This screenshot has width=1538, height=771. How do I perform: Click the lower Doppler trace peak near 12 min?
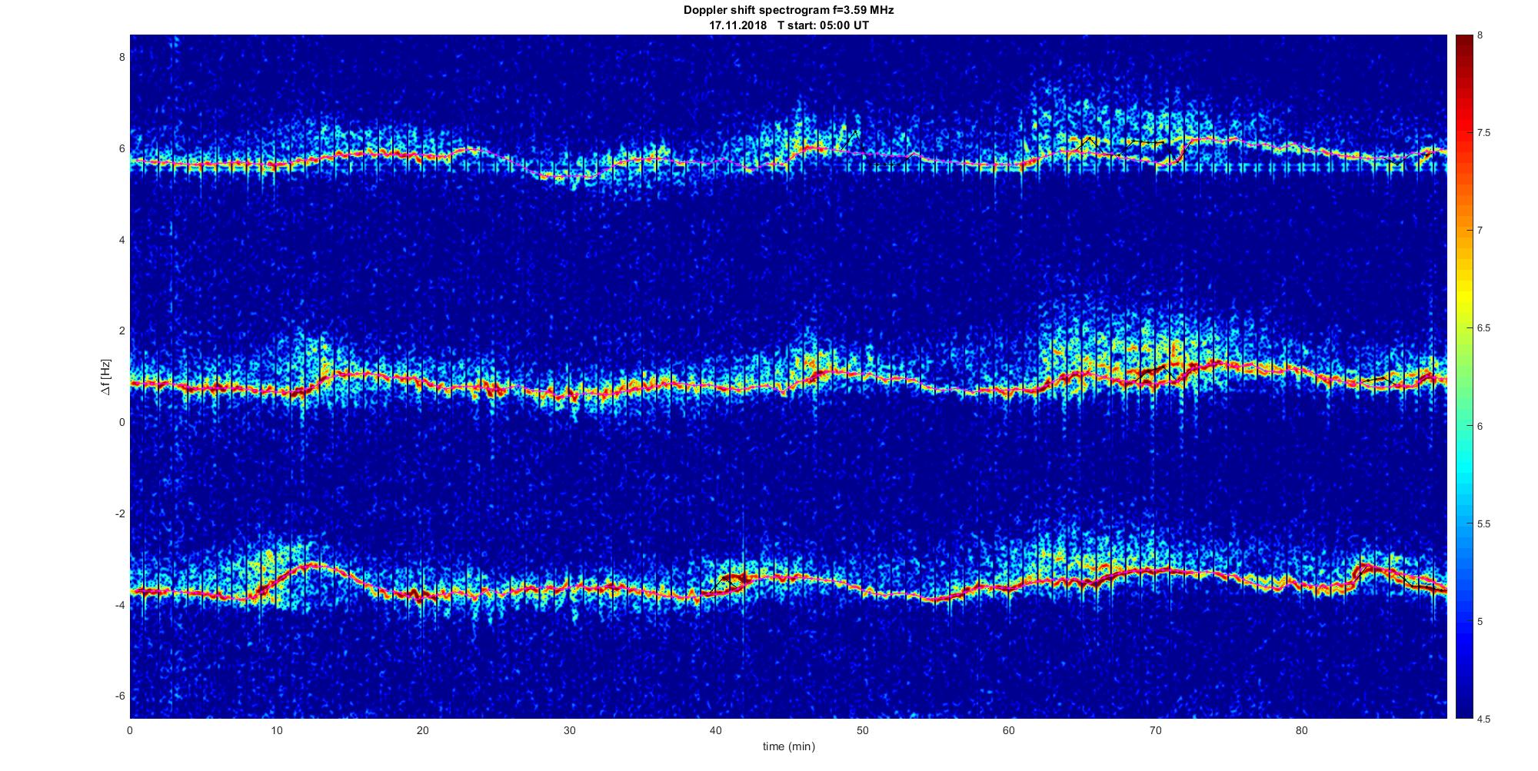311,565
